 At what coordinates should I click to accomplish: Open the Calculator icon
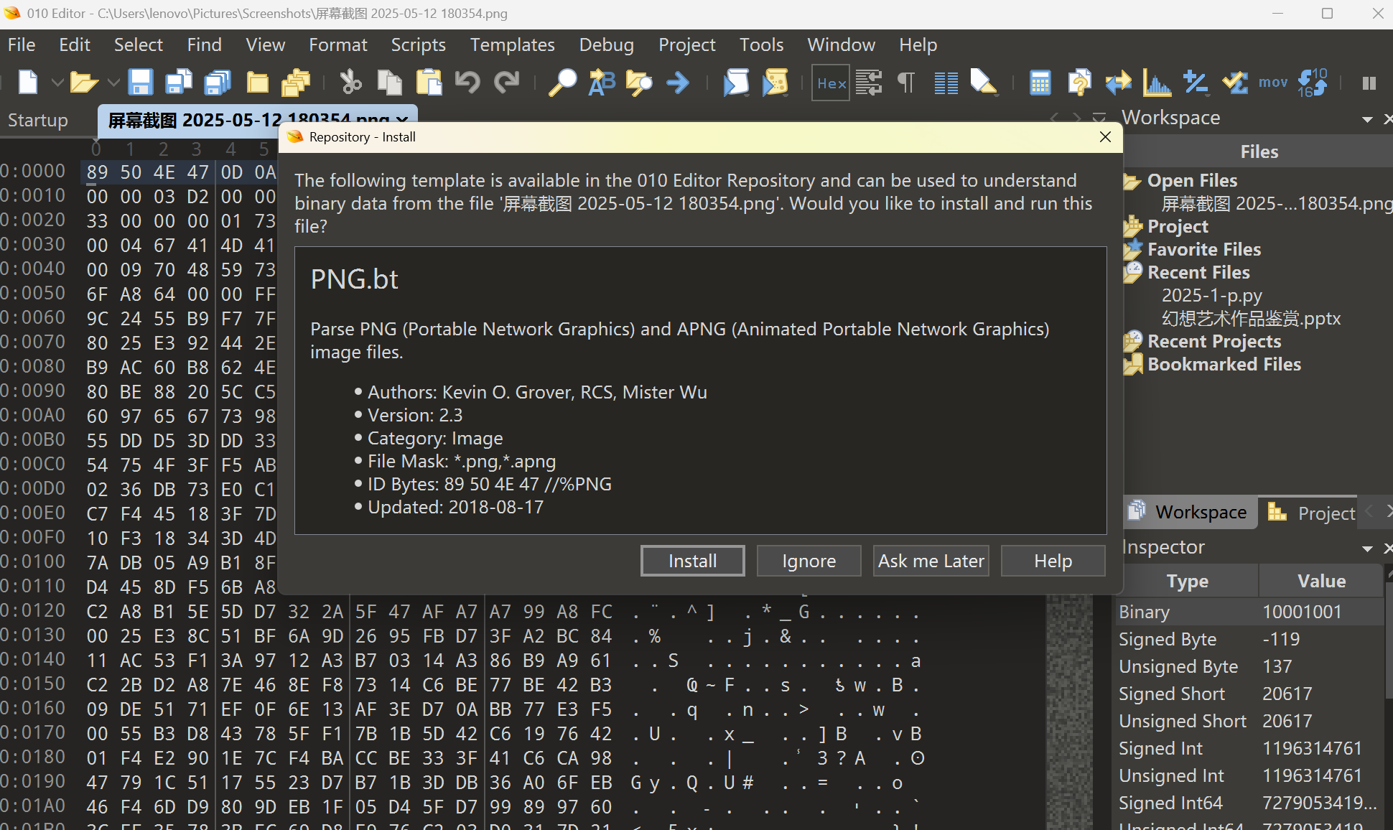click(x=1040, y=83)
